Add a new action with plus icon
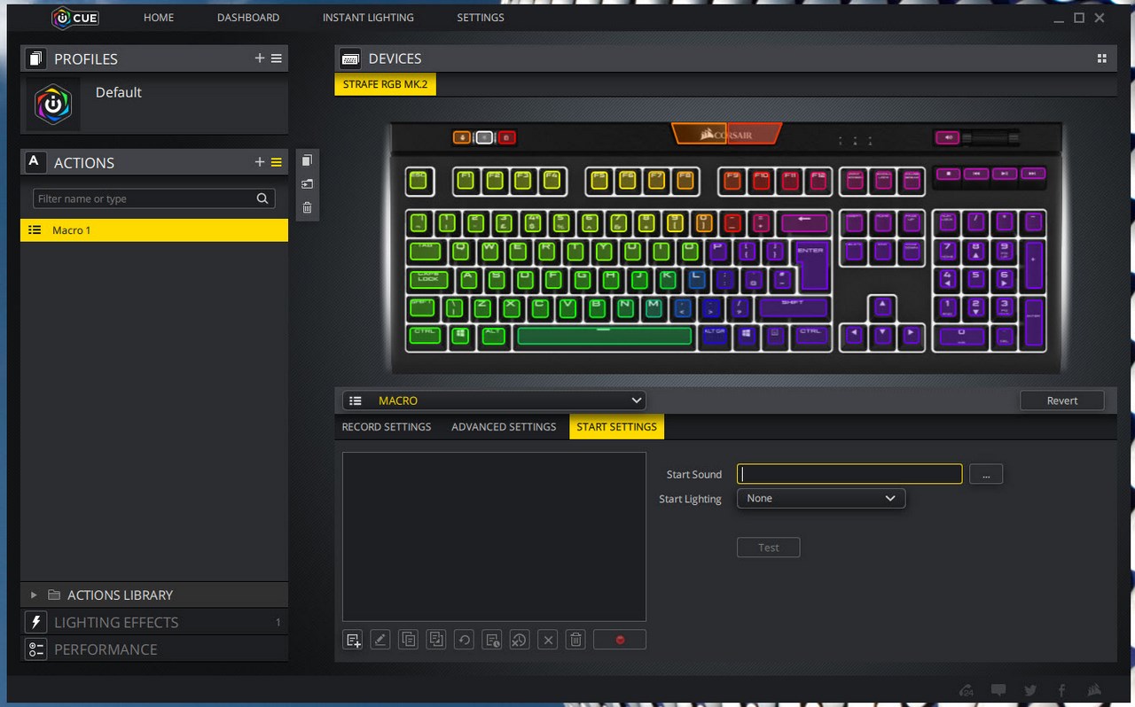Image resolution: width=1135 pixels, height=707 pixels. tap(260, 162)
